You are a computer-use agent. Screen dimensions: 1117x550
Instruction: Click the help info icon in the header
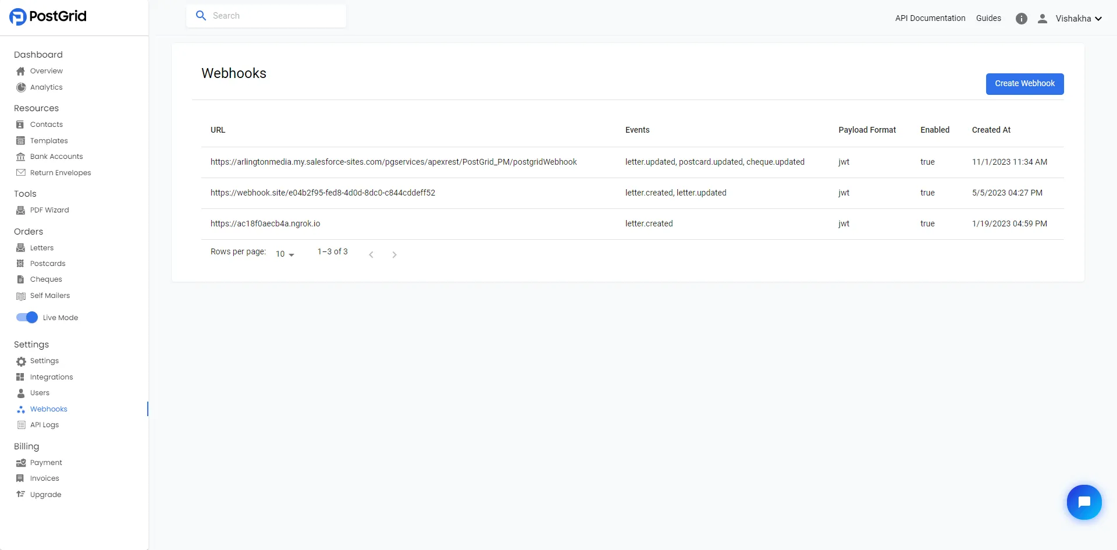(x=1022, y=18)
